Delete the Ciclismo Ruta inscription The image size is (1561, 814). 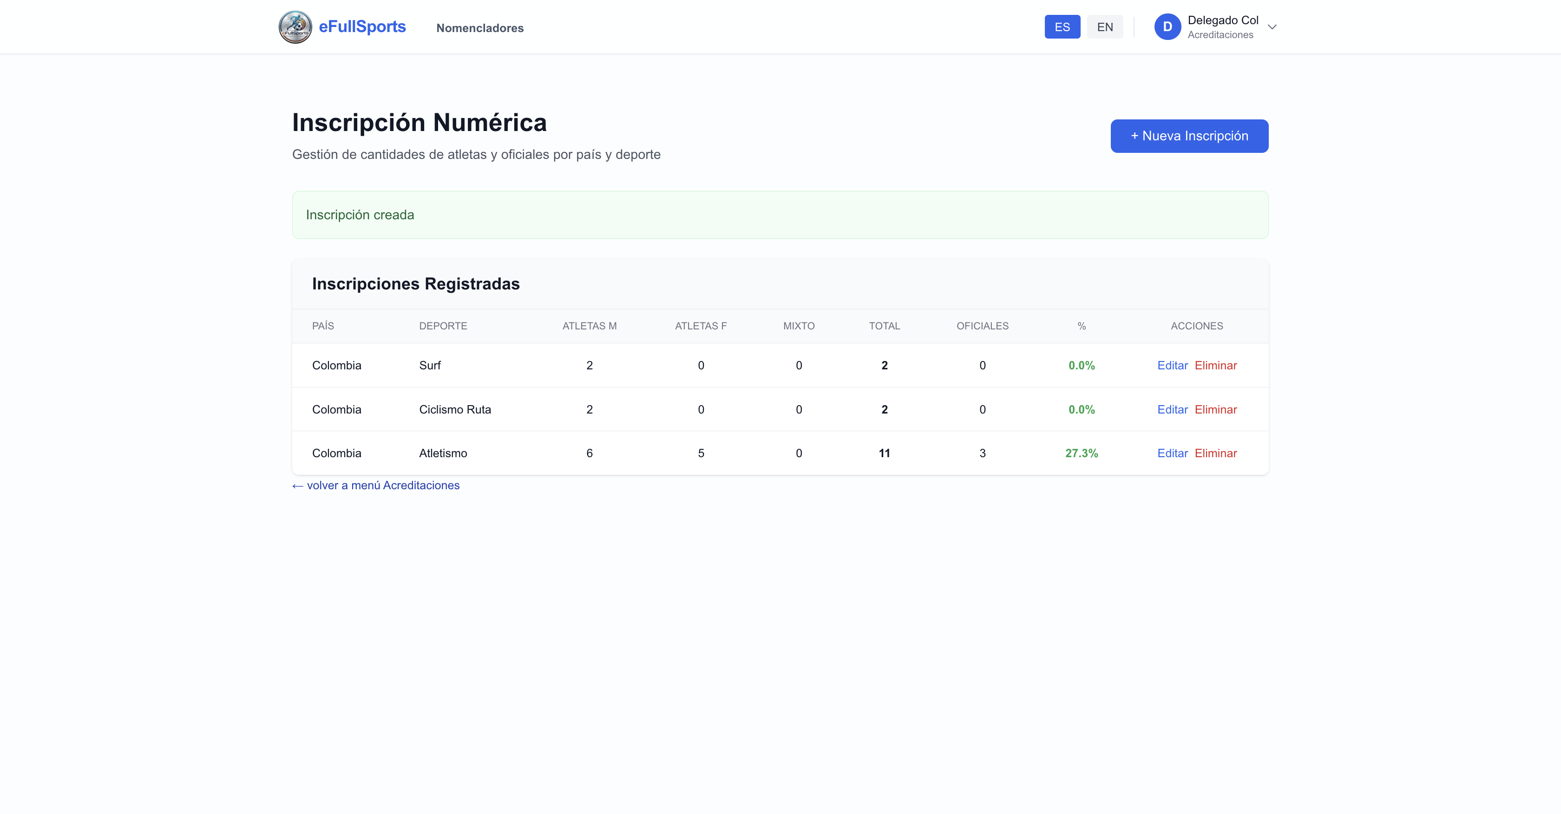tap(1216, 410)
